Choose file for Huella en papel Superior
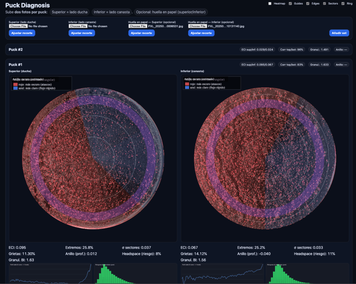This screenshot has width=356, height=284. (138, 26)
